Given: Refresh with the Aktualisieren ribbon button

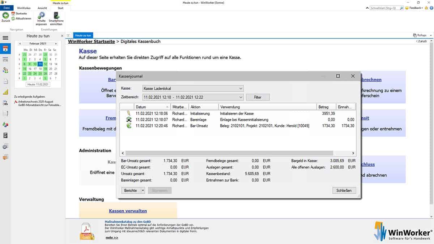Looking at the screenshot, I should click(x=21, y=18).
